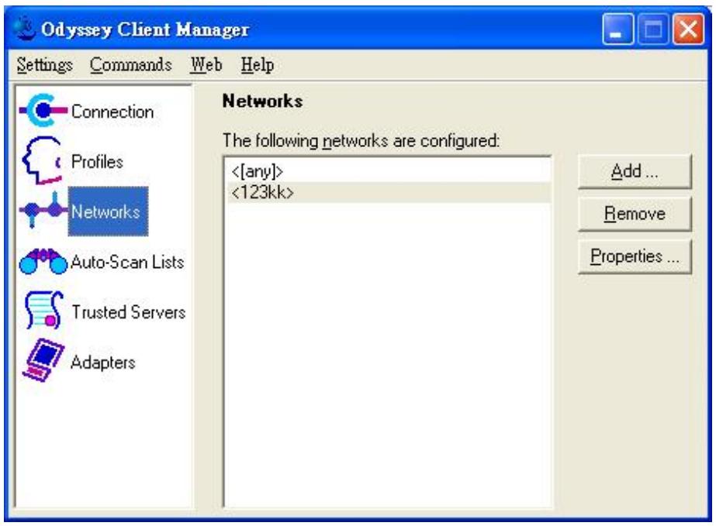Open the Commands menu
The image size is (716, 526).
(130, 65)
